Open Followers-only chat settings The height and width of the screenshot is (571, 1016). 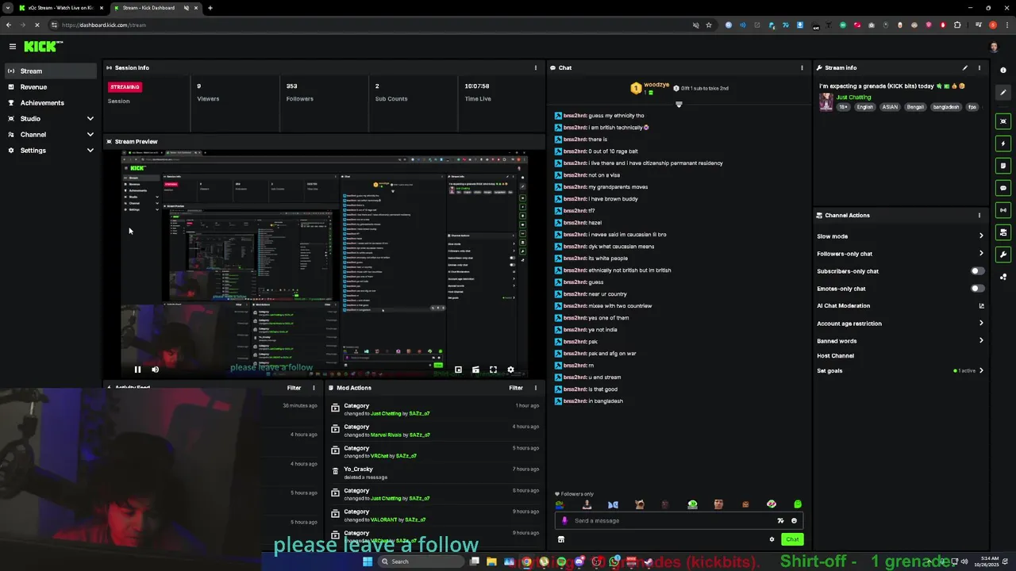pyautogui.click(x=900, y=254)
